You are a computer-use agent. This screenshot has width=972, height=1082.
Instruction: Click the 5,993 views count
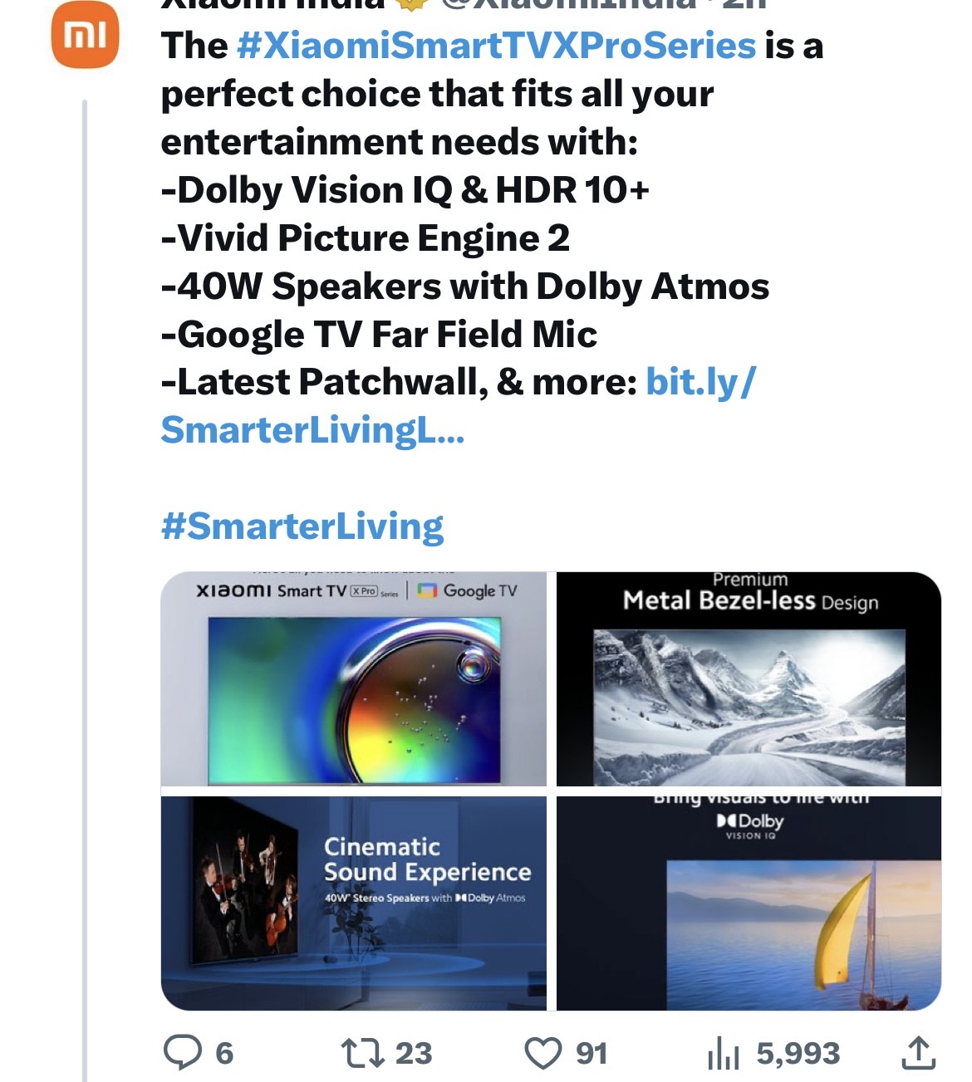pyautogui.click(x=798, y=1053)
